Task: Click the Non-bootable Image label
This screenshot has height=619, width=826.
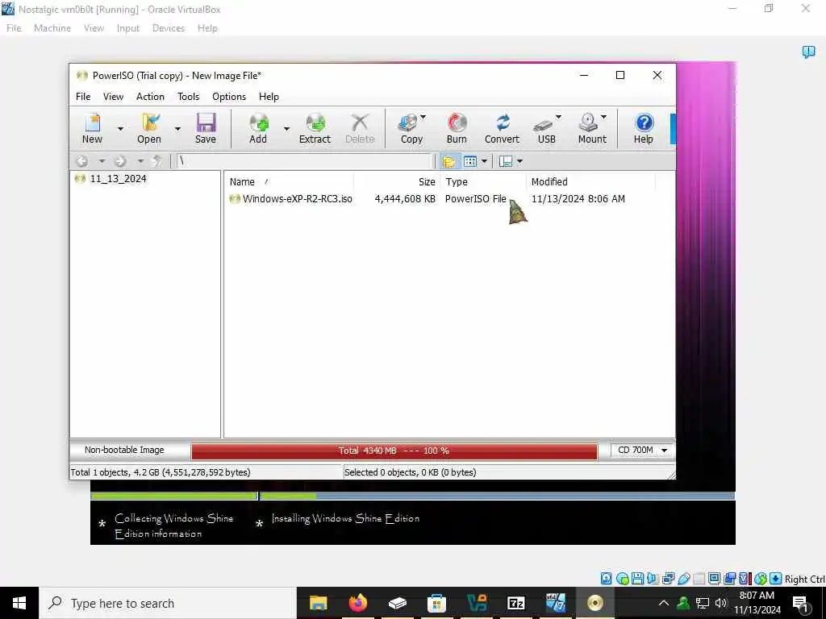Action: (x=124, y=450)
